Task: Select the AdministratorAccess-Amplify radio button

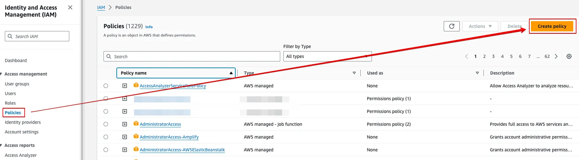Action: pos(106,137)
